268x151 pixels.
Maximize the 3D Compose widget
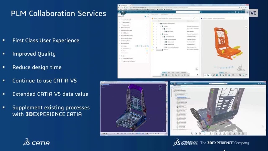pyautogui.click(x=243, y=18)
